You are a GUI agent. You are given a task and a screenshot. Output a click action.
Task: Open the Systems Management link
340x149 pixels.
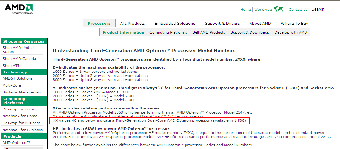[22, 92]
